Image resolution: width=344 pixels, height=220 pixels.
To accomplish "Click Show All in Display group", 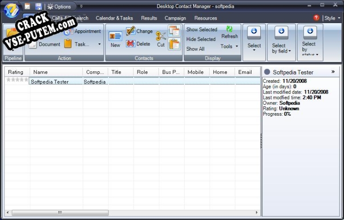I will [195, 49].
